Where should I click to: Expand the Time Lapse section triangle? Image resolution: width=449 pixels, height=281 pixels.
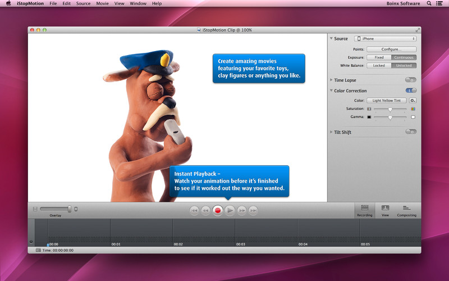[331, 80]
